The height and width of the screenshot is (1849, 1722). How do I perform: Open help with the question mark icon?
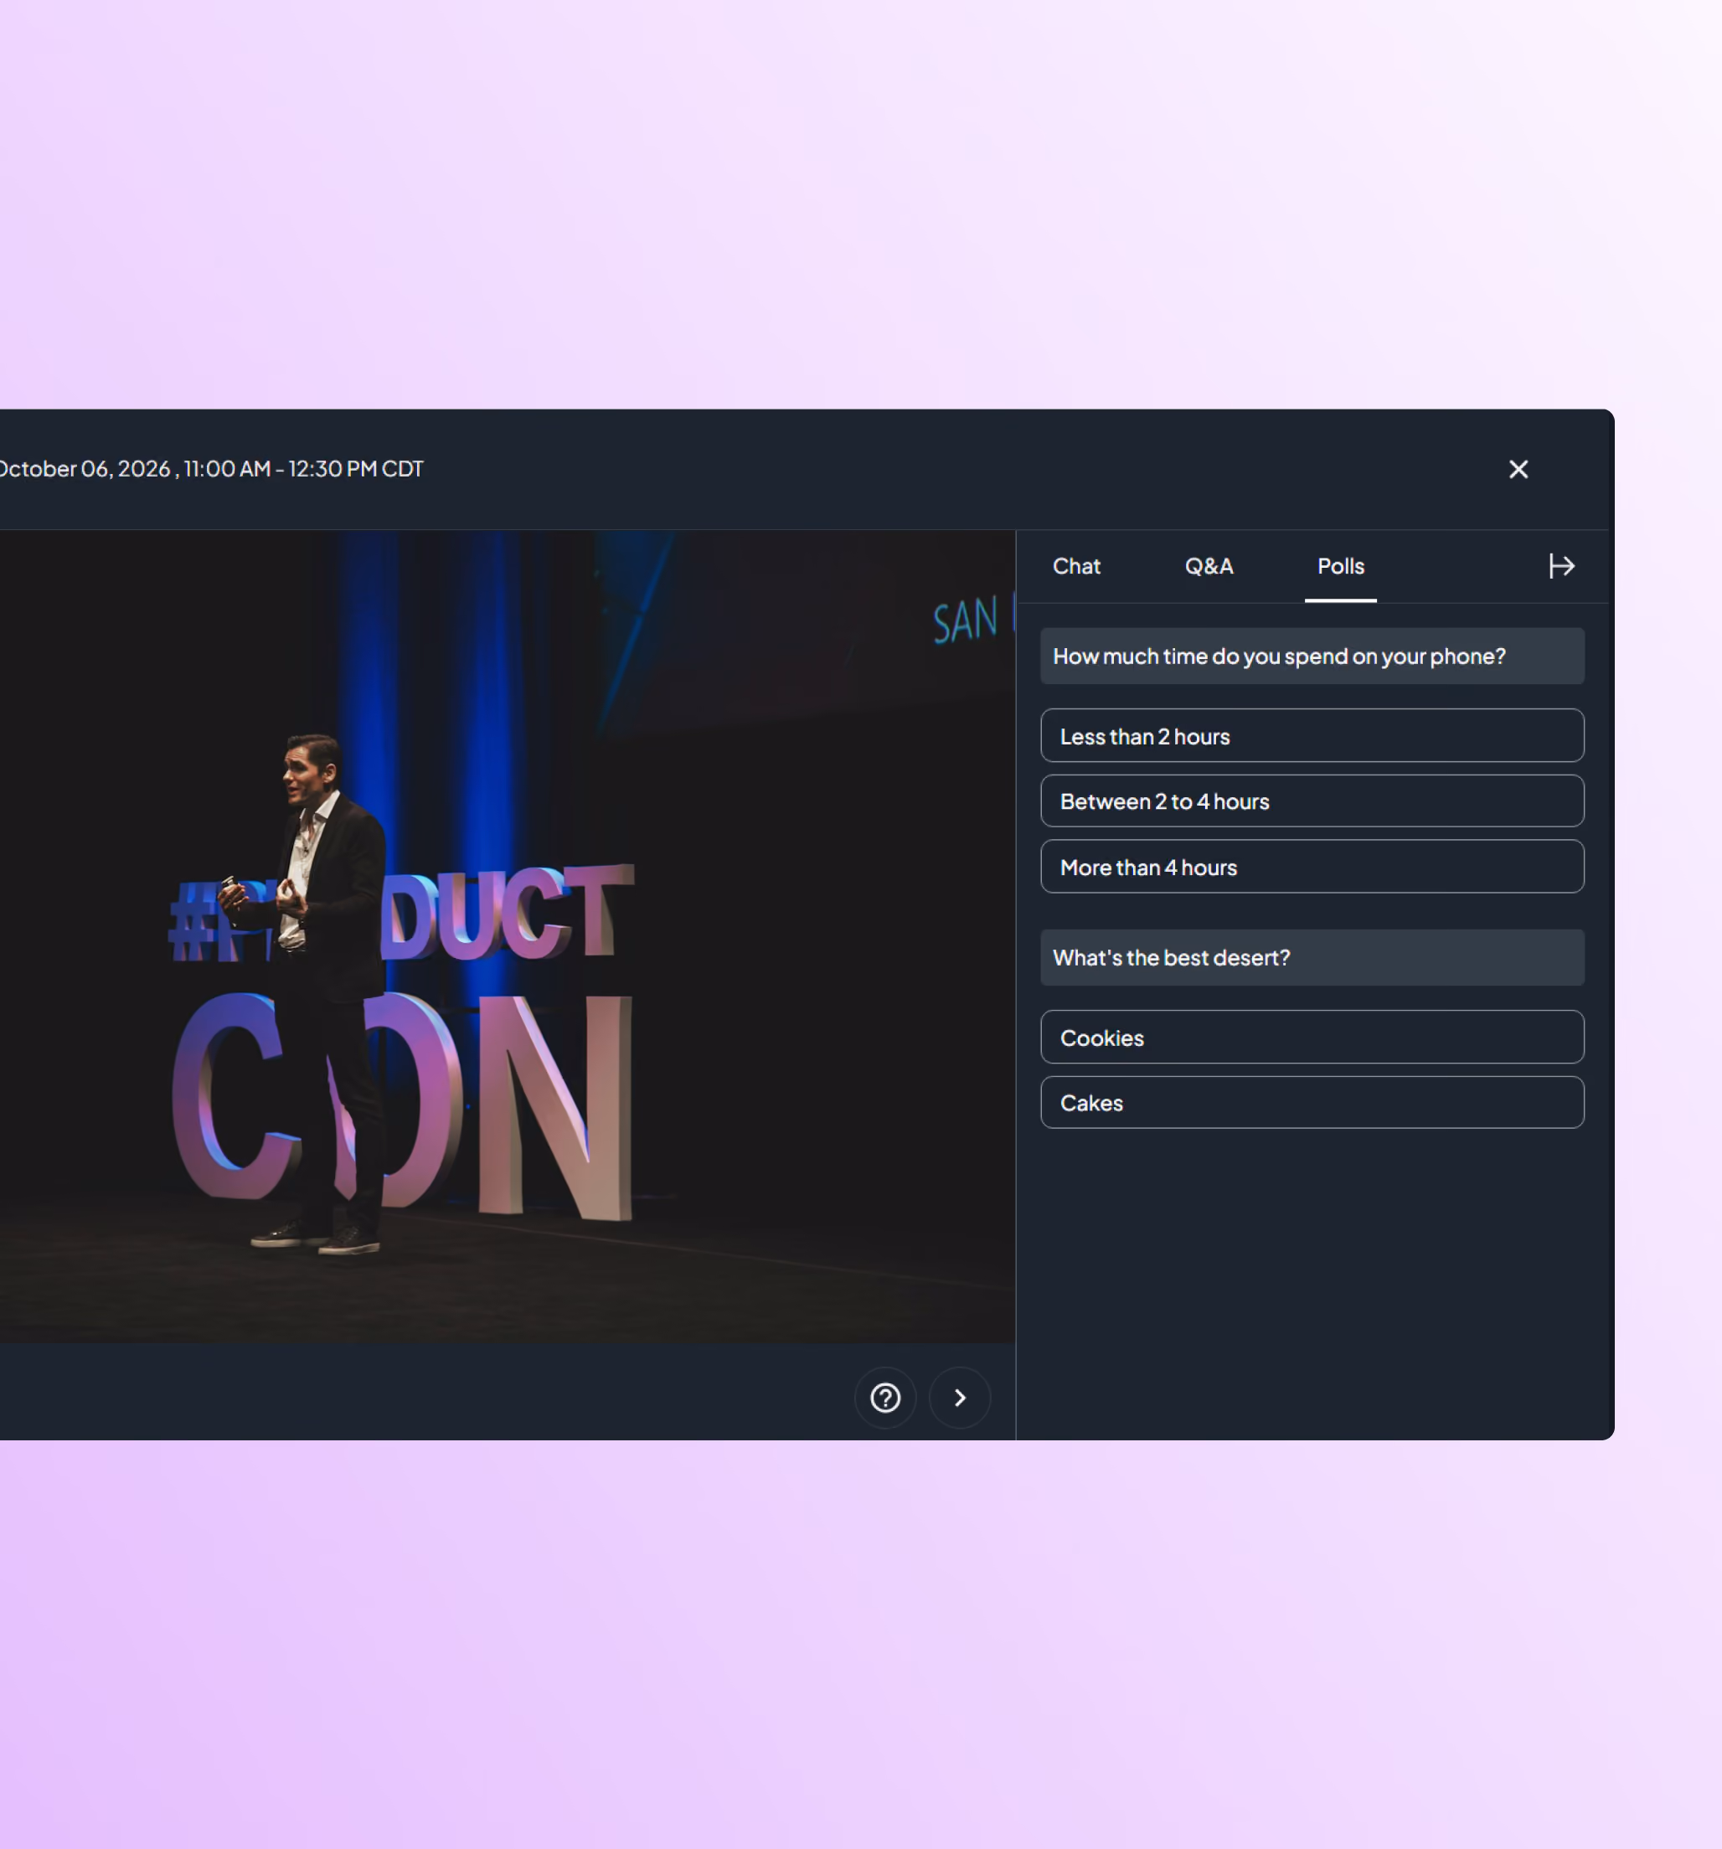click(x=884, y=1397)
